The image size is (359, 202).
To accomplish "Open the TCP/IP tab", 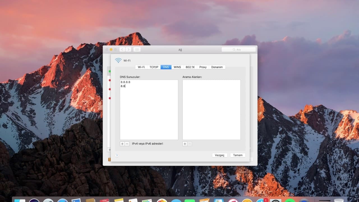I will 154,67.
